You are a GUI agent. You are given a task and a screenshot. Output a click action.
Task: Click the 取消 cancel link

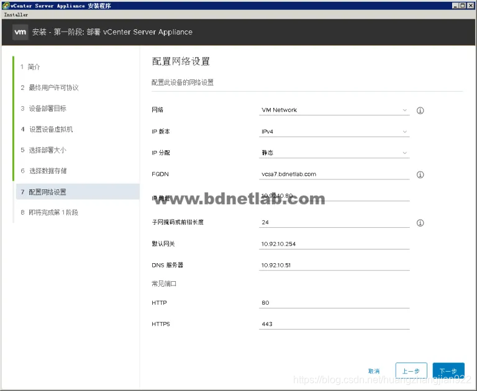pyautogui.click(x=374, y=371)
